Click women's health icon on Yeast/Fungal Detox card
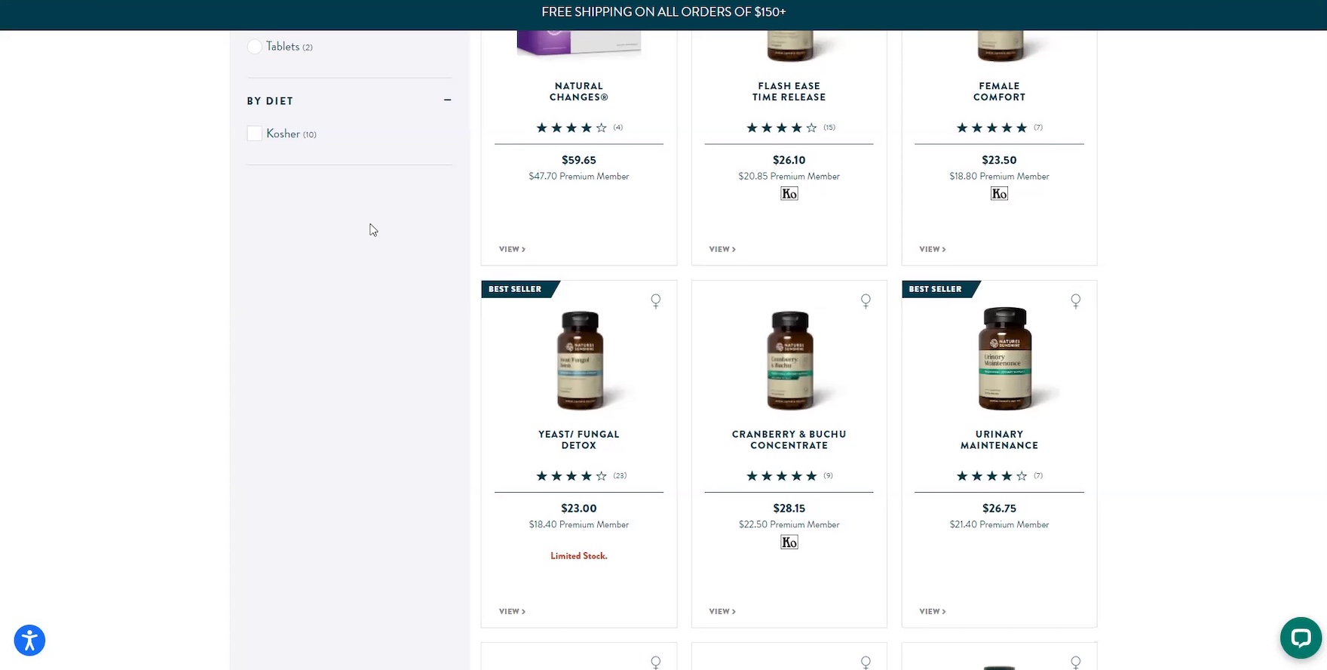 [655, 301]
